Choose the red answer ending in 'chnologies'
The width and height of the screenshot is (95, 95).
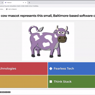(x=24, y=69)
